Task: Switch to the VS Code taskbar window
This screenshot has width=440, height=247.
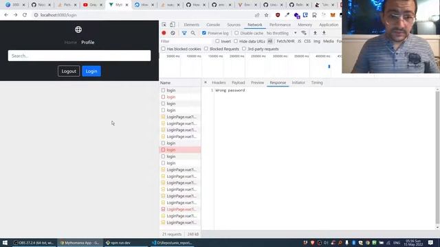Action: (x=172, y=243)
